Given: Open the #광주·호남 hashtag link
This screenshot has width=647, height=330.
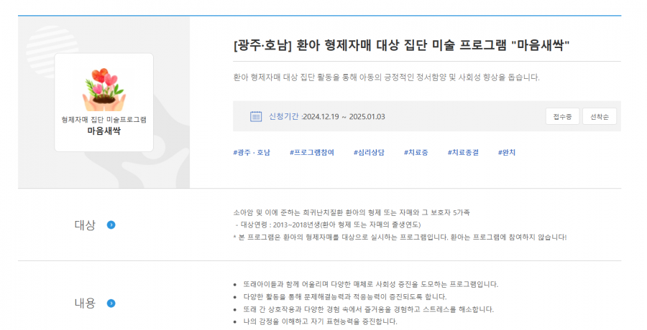Looking at the screenshot, I should (x=252, y=152).
